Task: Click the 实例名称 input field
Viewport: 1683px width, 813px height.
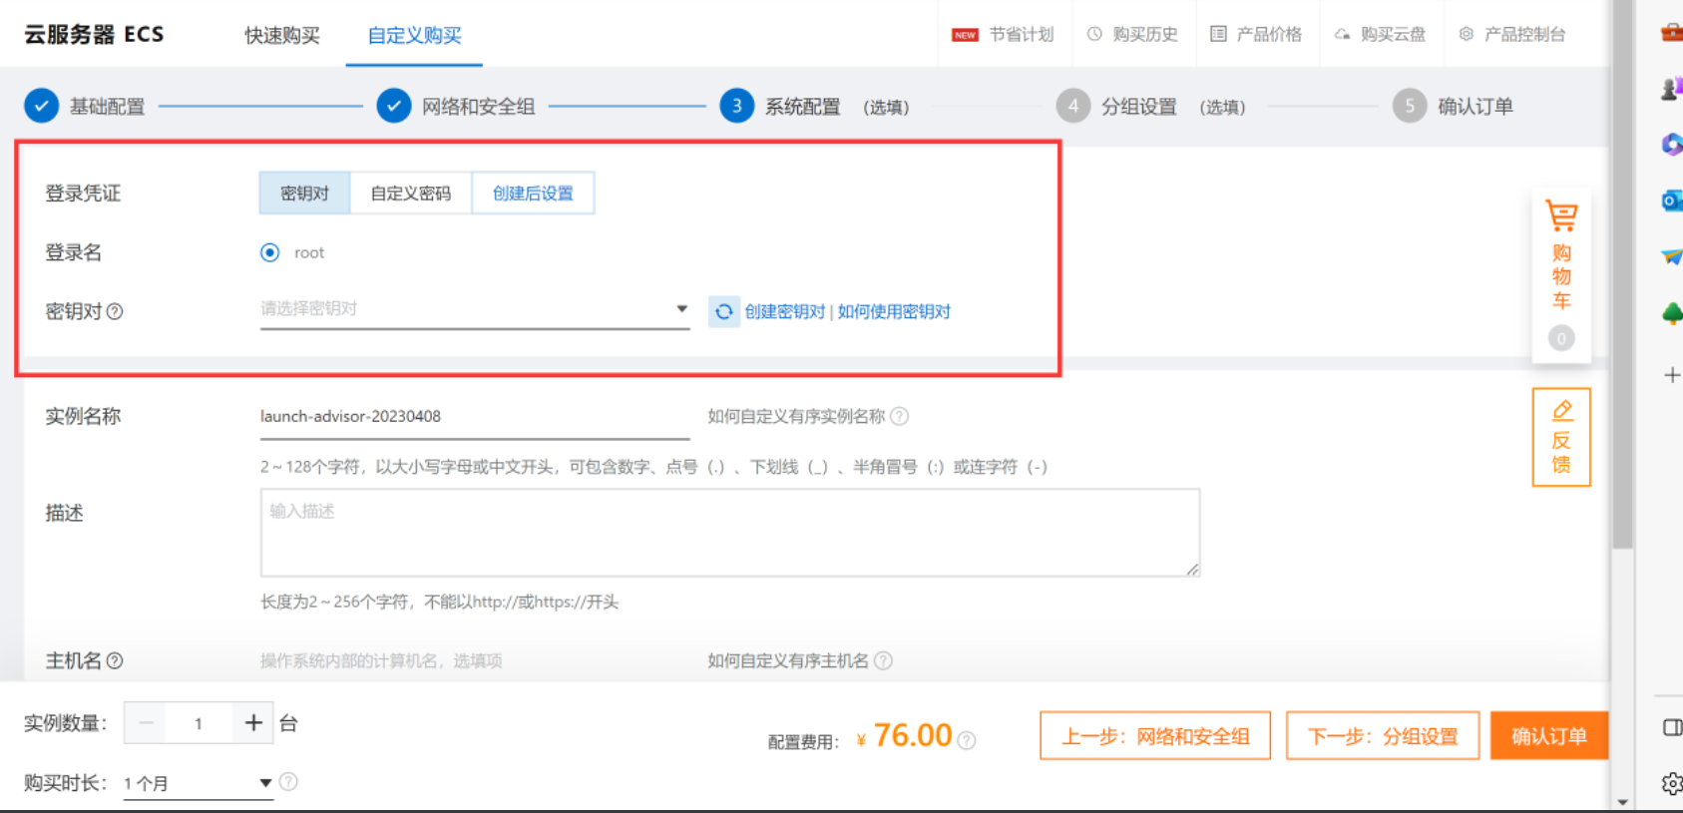Action: point(475,417)
